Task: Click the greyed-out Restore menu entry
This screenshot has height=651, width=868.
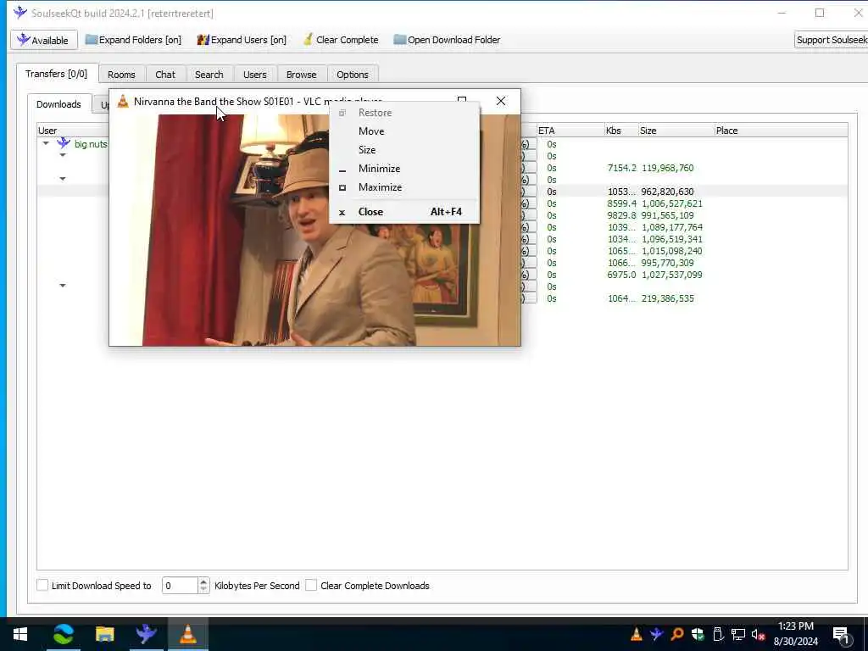Action: click(404, 113)
